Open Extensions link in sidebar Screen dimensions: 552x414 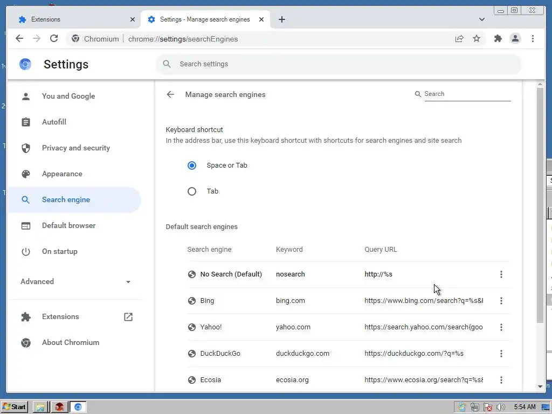(x=74, y=316)
